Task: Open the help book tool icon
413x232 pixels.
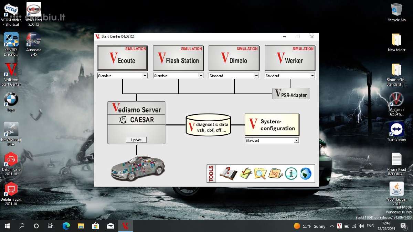Action: [x=228, y=173]
